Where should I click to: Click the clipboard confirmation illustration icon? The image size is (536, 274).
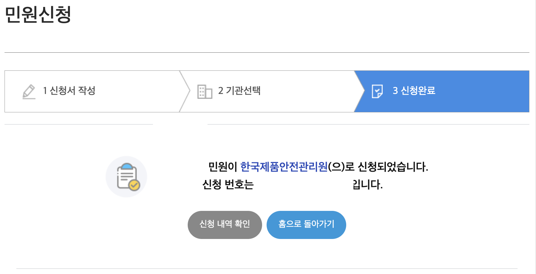[x=126, y=176]
